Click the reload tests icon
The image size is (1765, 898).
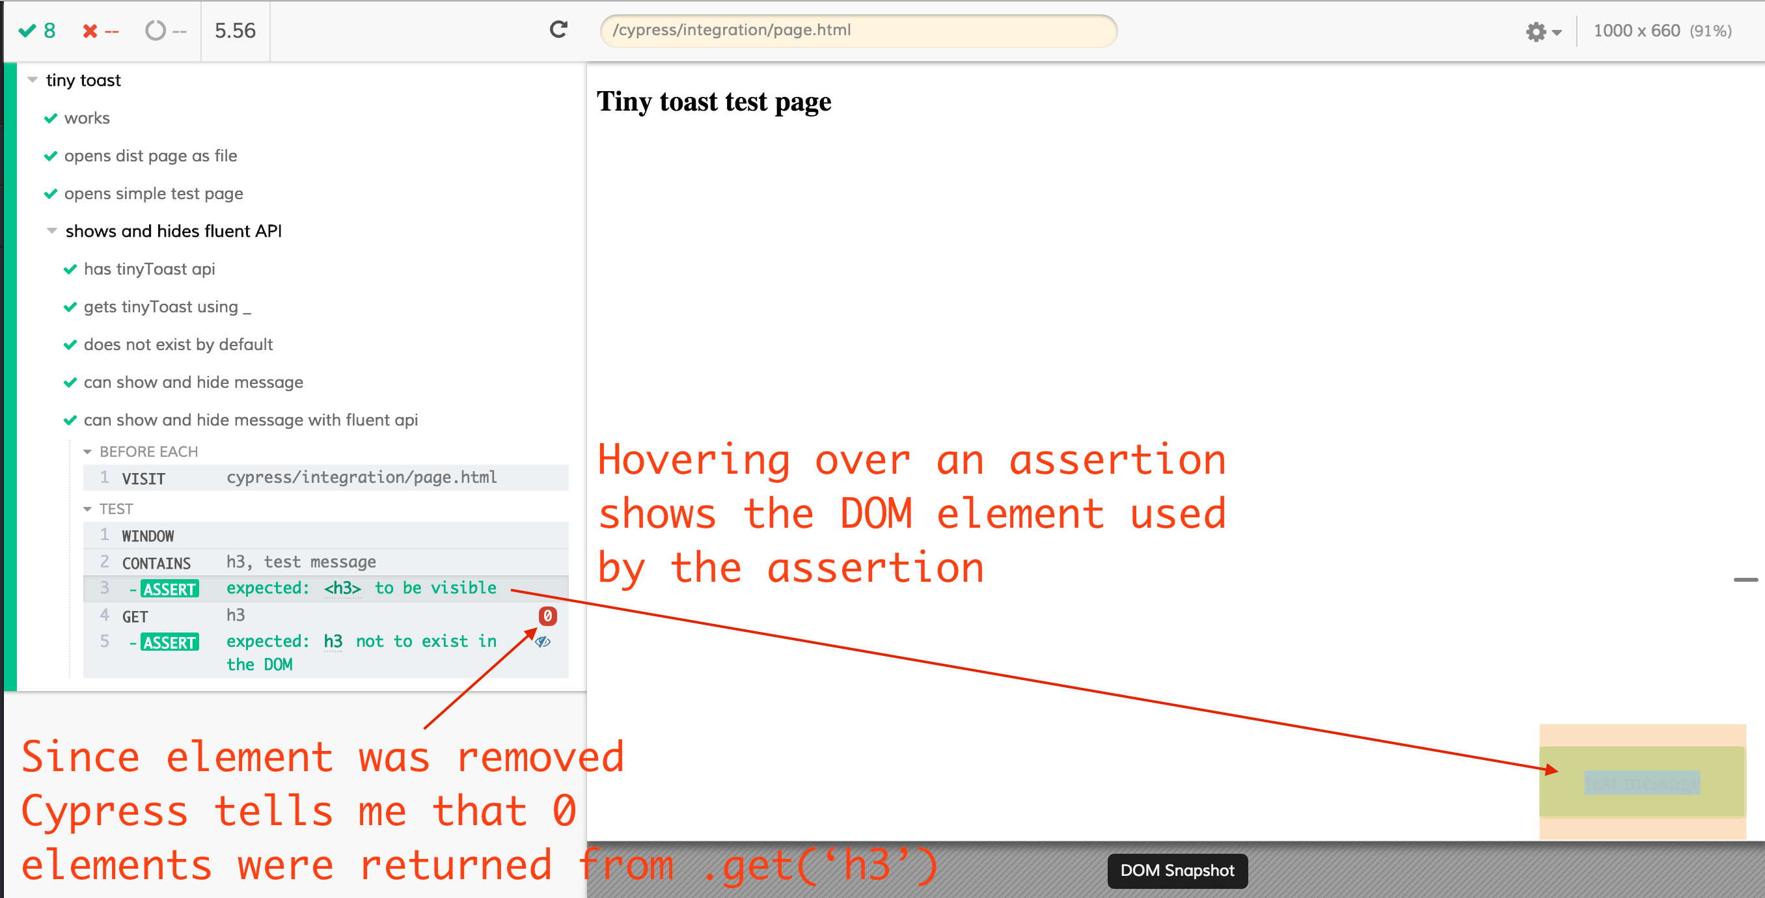[558, 29]
